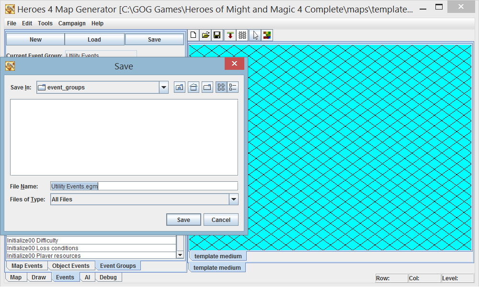Click the red down-arrow toolbar icon

(x=230, y=35)
